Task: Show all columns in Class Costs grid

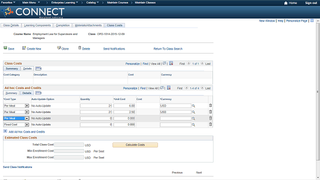Action: 38,68
